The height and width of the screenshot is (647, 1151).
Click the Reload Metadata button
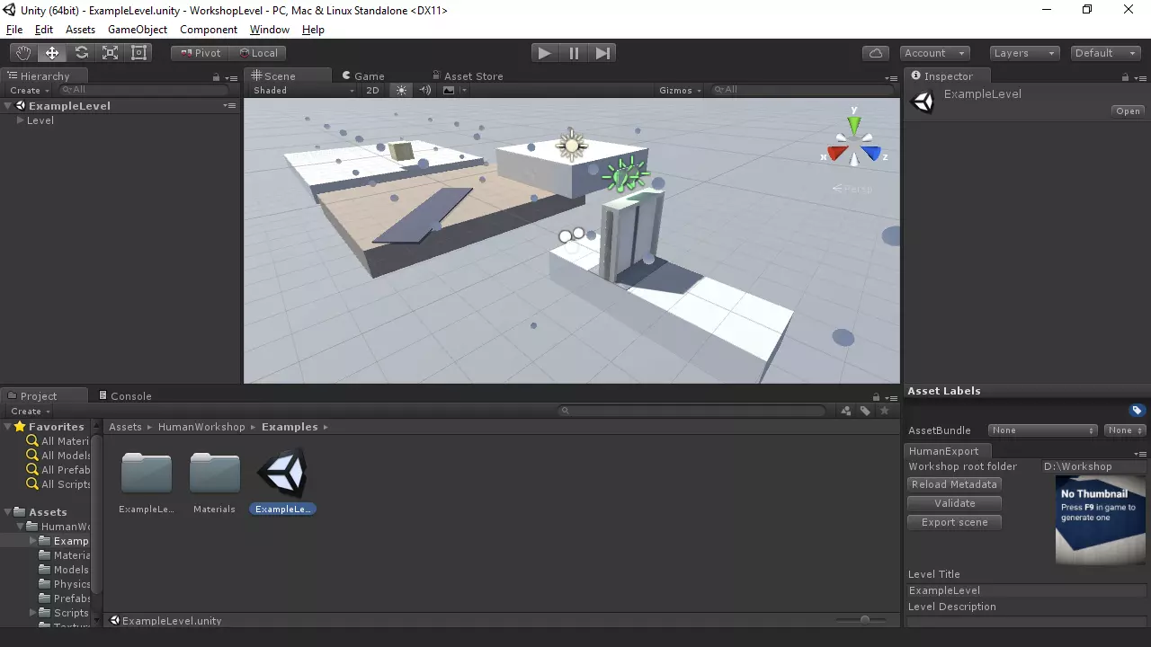[x=955, y=484]
